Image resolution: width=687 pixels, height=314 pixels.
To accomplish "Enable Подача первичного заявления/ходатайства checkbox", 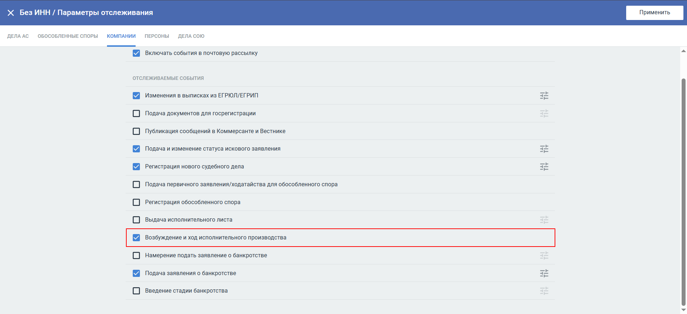I will (136, 184).
